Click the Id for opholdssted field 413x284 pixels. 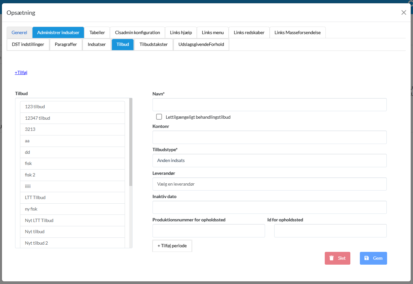coord(330,231)
